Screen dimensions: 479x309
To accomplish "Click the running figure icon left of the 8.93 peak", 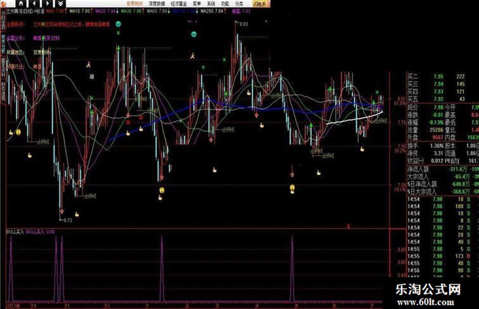I will [193, 56].
